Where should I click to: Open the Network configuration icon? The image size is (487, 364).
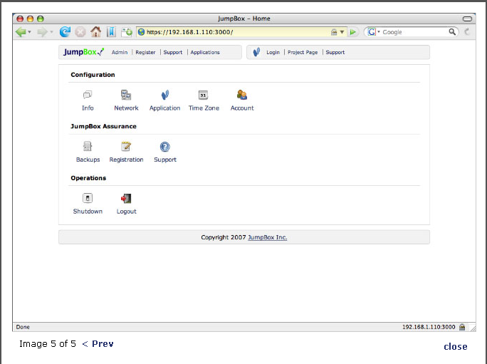[x=126, y=95]
